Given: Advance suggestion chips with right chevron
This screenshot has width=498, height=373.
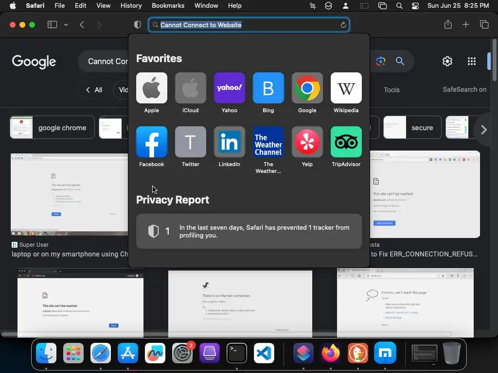Looking at the screenshot, I should [483, 129].
